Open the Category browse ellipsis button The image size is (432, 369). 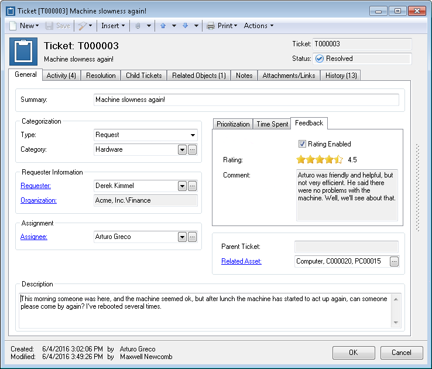point(193,149)
